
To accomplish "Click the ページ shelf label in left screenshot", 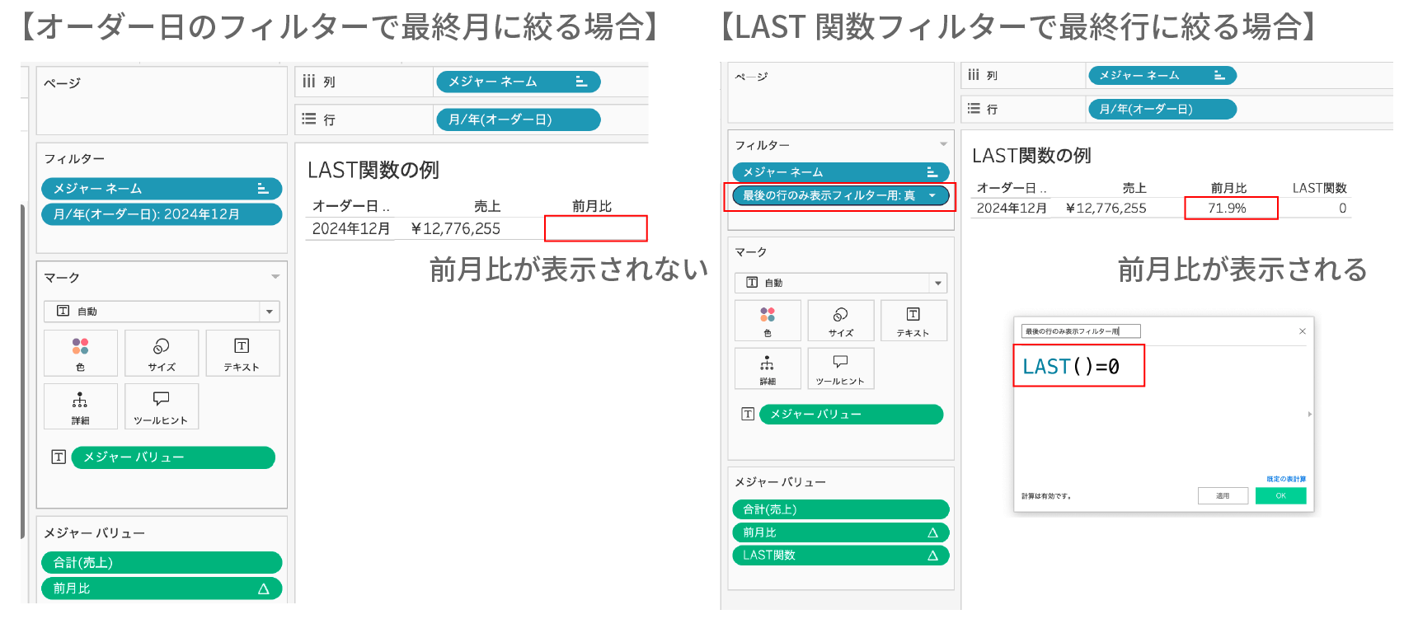I will click(x=62, y=83).
